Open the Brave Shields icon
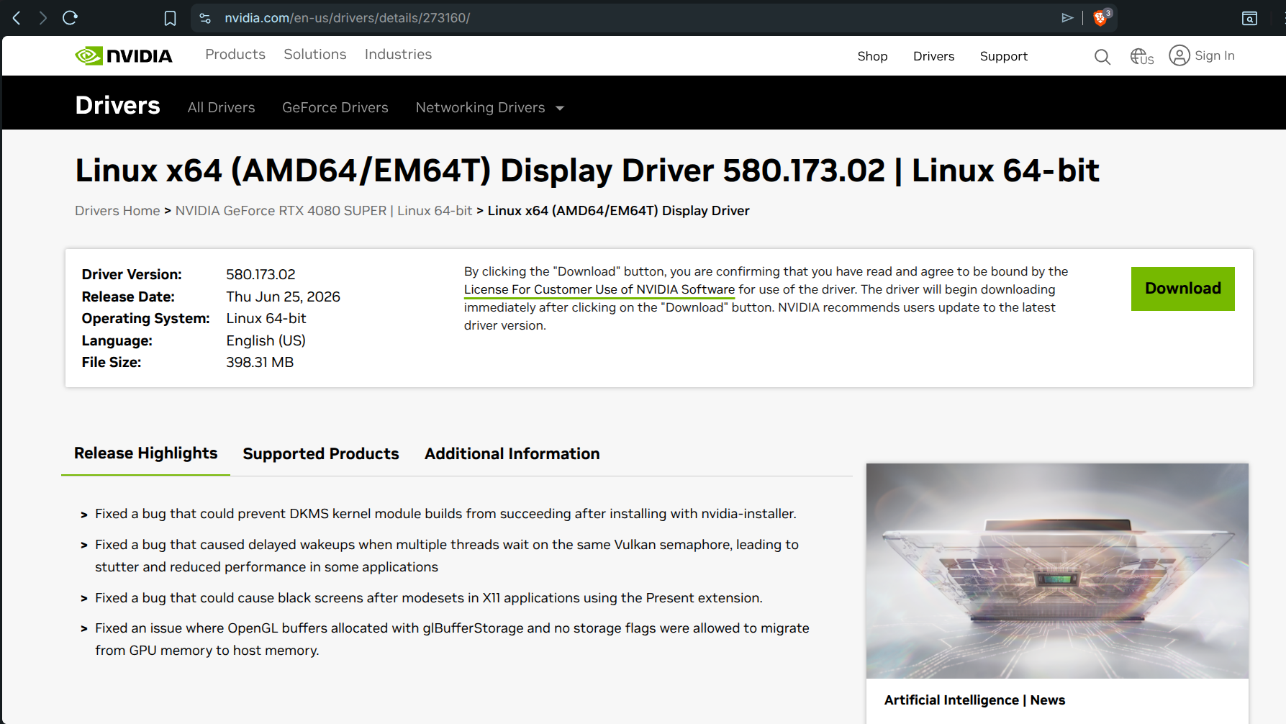1286x724 pixels. (1101, 18)
